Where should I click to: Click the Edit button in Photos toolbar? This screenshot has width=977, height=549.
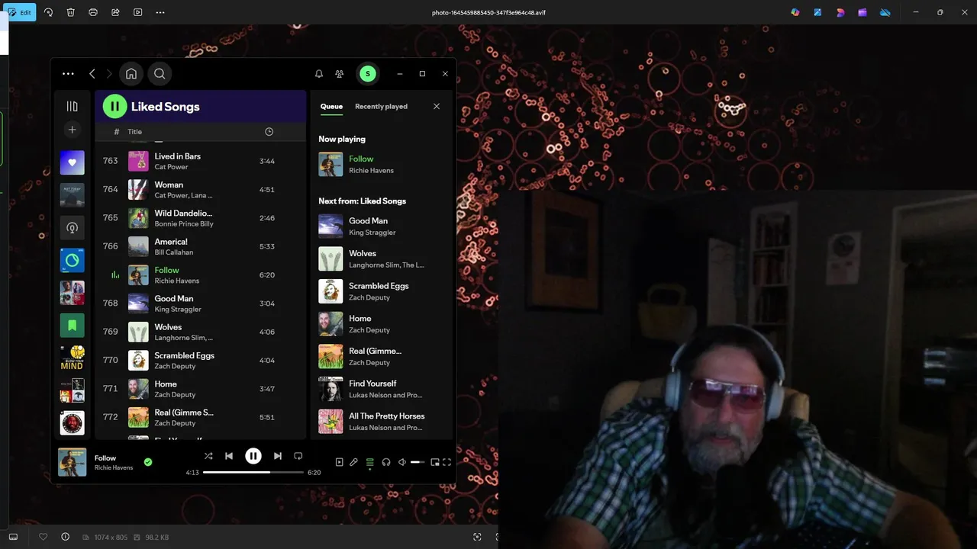[19, 12]
